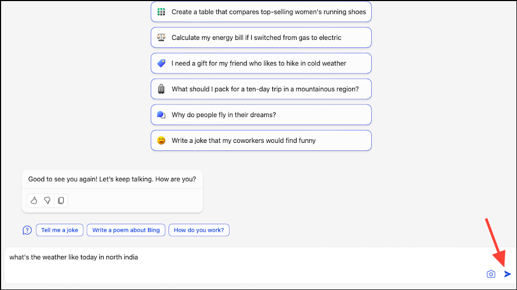This screenshot has height=290, width=517.
Task: Click the send message arrow icon
Action: (x=507, y=274)
